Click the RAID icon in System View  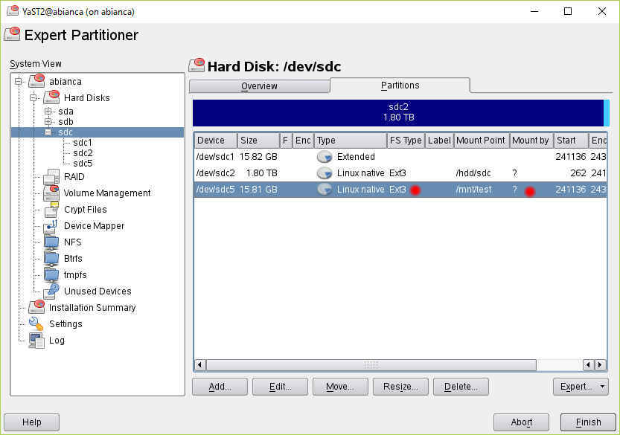click(x=51, y=177)
